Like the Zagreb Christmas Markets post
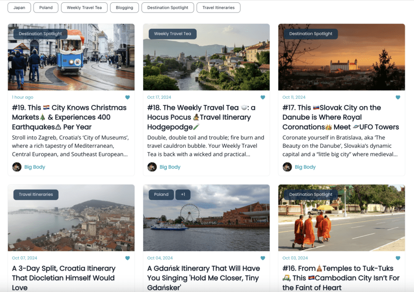The image size is (414, 292). pos(128,97)
